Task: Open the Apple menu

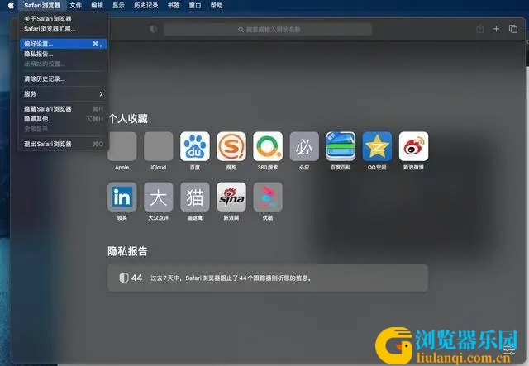Action: tap(11, 6)
